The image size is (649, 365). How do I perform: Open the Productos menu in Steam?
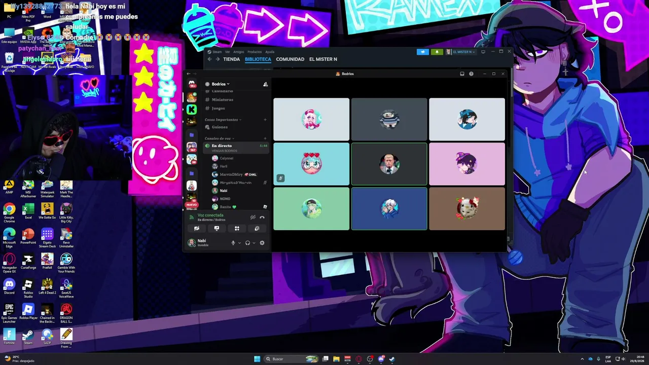point(255,52)
